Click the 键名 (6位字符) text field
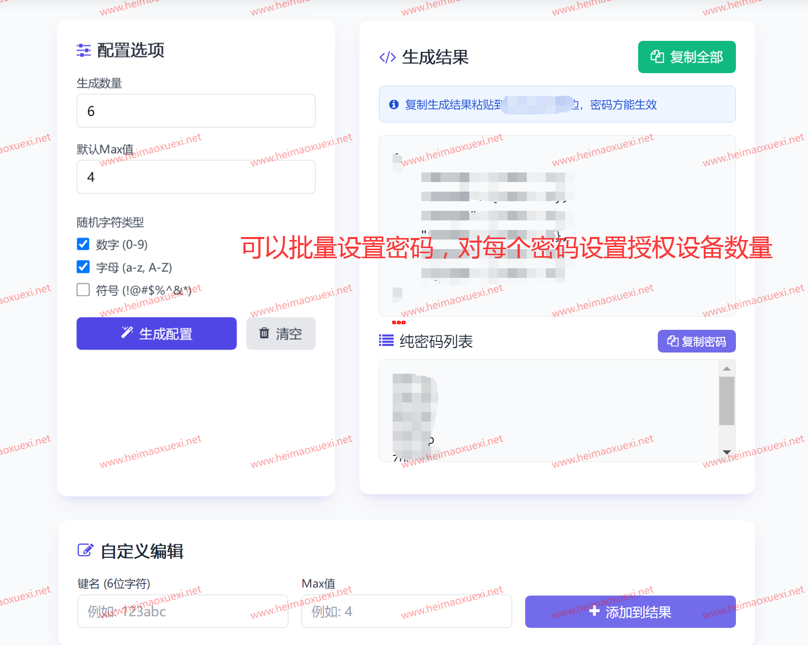The height and width of the screenshot is (645, 808). click(182, 611)
